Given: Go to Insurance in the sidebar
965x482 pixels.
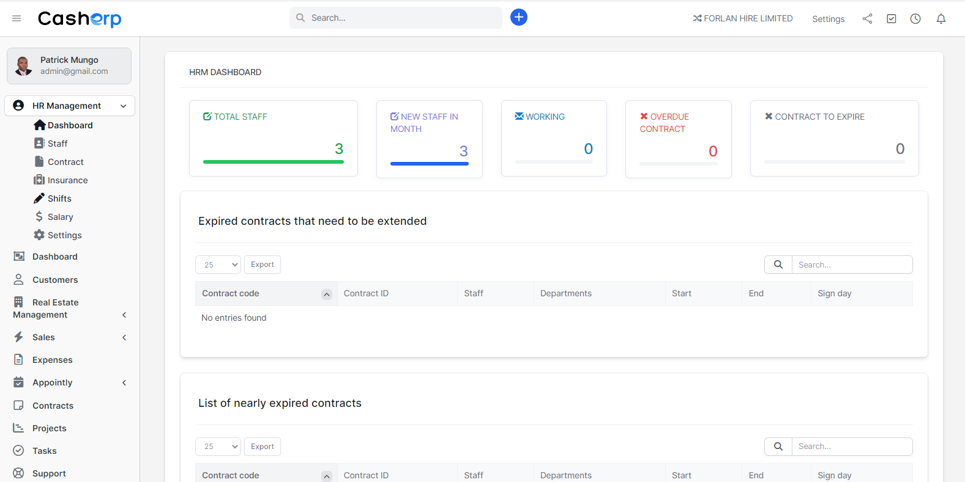Looking at the screenshot, I should (67, 180).
